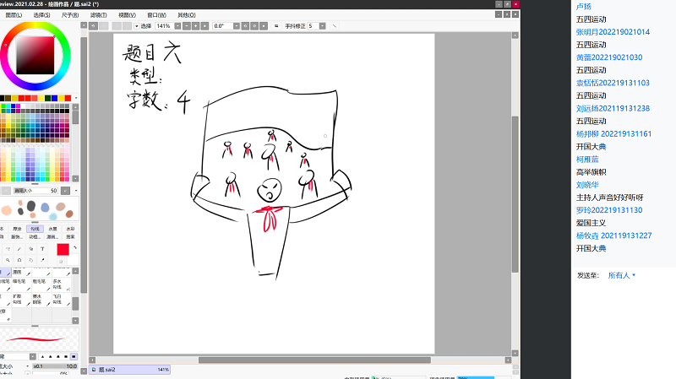
Task: Open the brush blend mode dropdown
Action: coord(32,356)
